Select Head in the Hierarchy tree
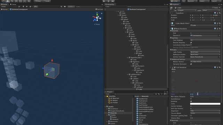This screenshot has width=223, height=125. coord(140,53)
